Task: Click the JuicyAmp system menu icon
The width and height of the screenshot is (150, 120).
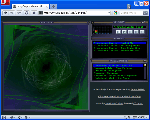Action: pyautogui.click(x=92, y=22)
